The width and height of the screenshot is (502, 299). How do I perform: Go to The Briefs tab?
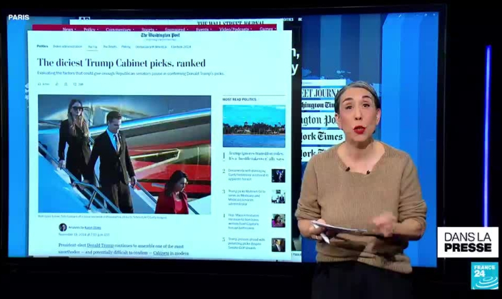[x=110, y=47]
